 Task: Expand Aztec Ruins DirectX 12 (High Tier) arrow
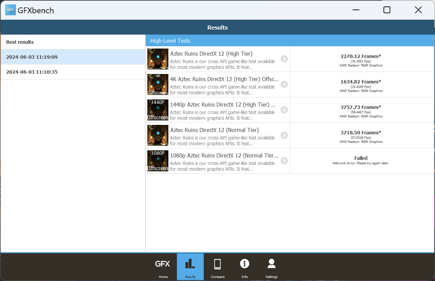pos(284,59)
